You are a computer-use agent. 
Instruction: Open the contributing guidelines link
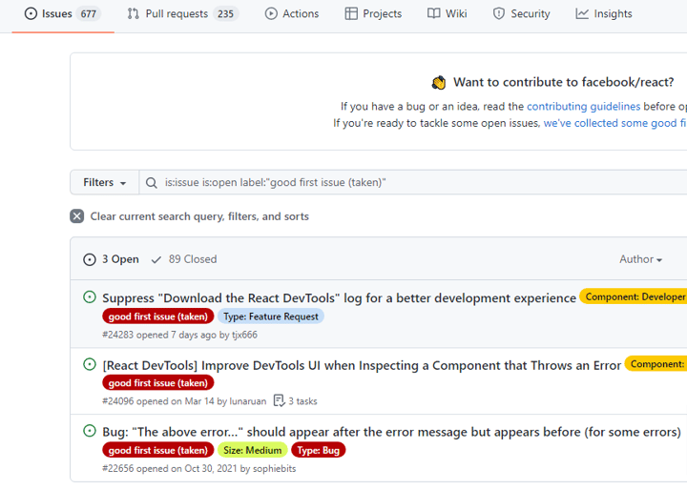pos(583,107)
